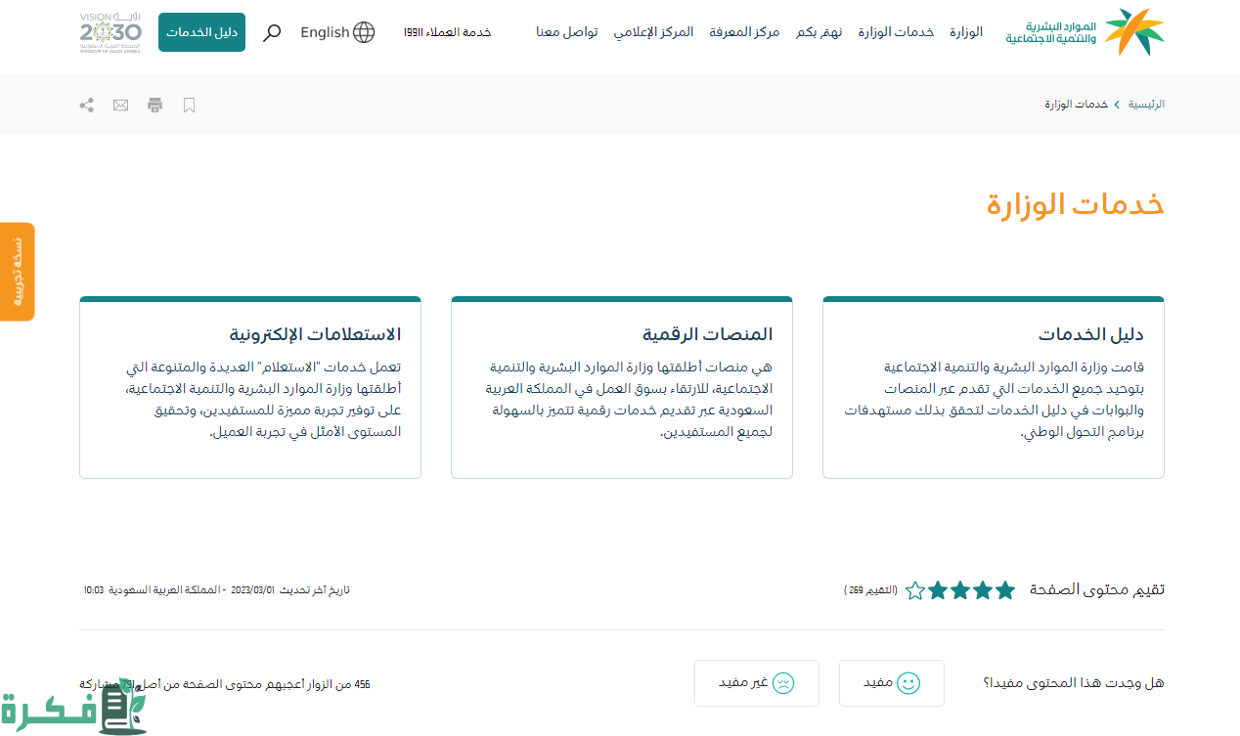This screenshot has height=736, width=1240.
Task: Click the orange نسخة تجريبية side tab
Action: point(17,272)
